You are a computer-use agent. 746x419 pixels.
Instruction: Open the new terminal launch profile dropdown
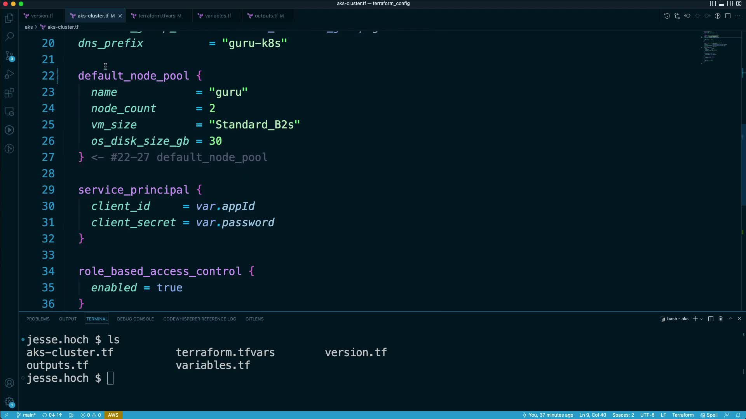[702, 319]
